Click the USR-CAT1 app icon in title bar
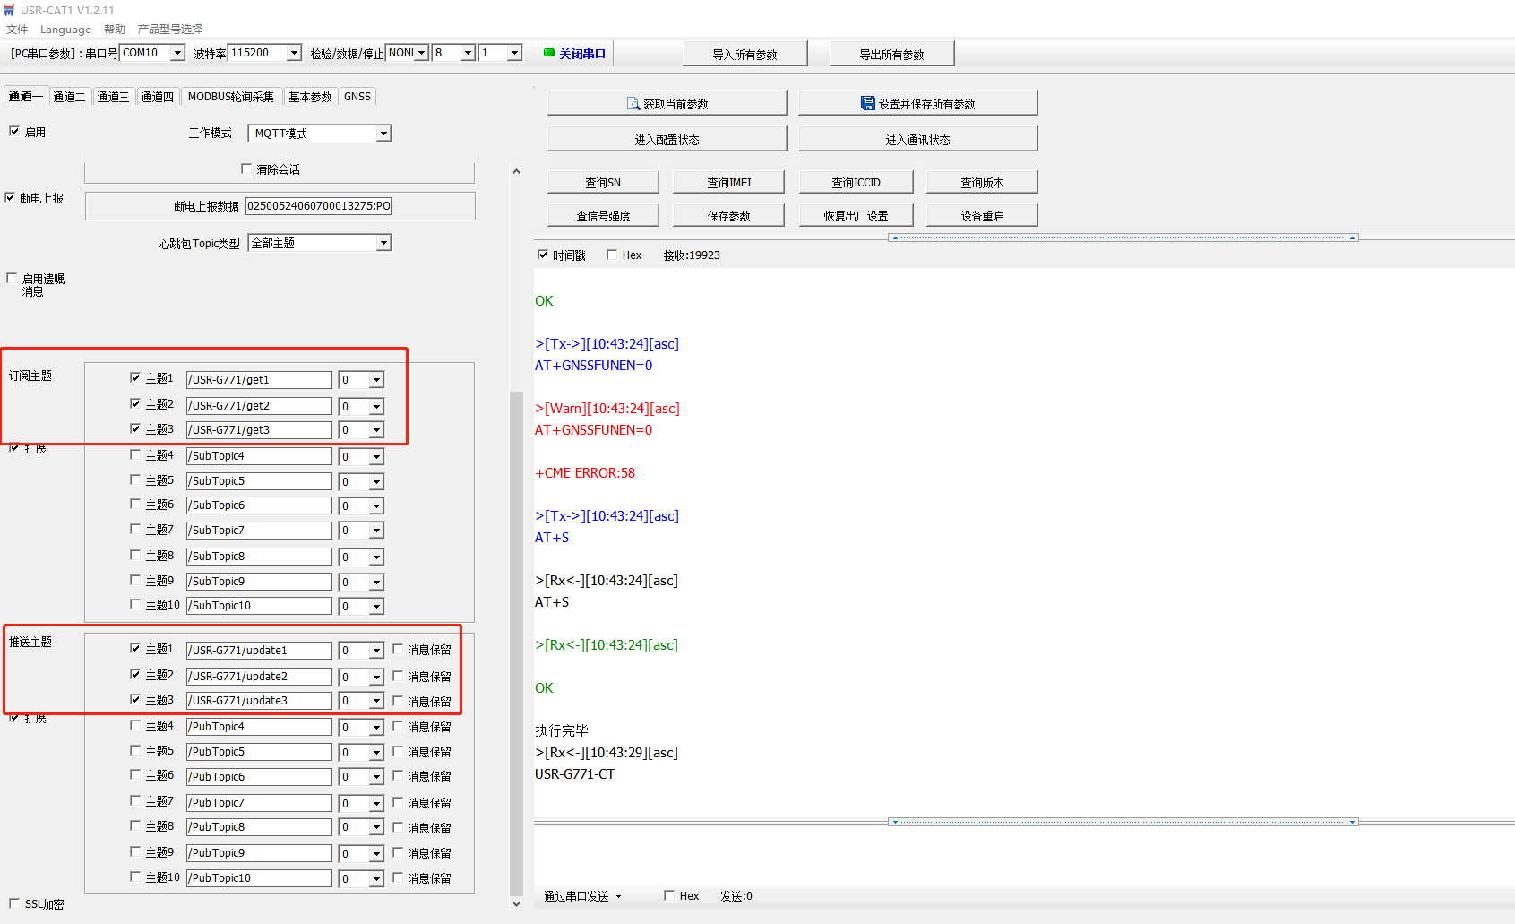 pyautogui.click(x=9, y=10)
